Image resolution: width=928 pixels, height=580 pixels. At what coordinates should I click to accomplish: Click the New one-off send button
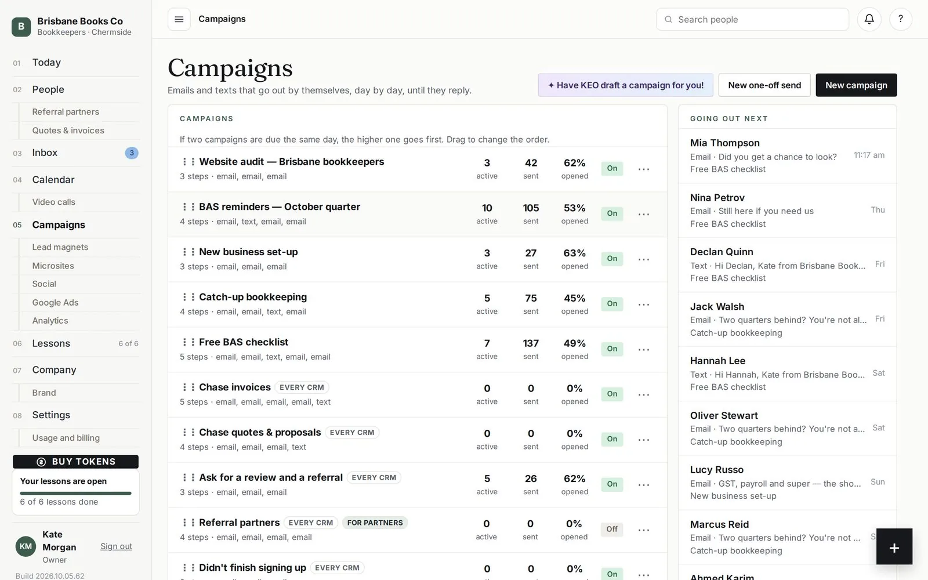click(764, 85)
